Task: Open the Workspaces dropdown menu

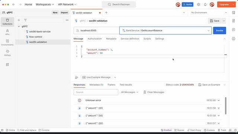Action: pos(45,4)
